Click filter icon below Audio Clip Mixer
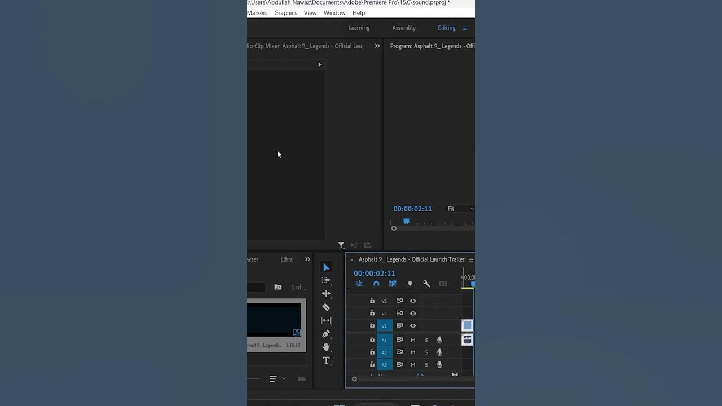 (341, 245)
